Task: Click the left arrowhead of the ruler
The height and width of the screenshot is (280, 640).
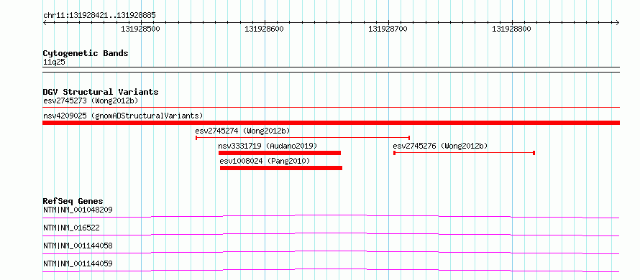Action: 45,22
